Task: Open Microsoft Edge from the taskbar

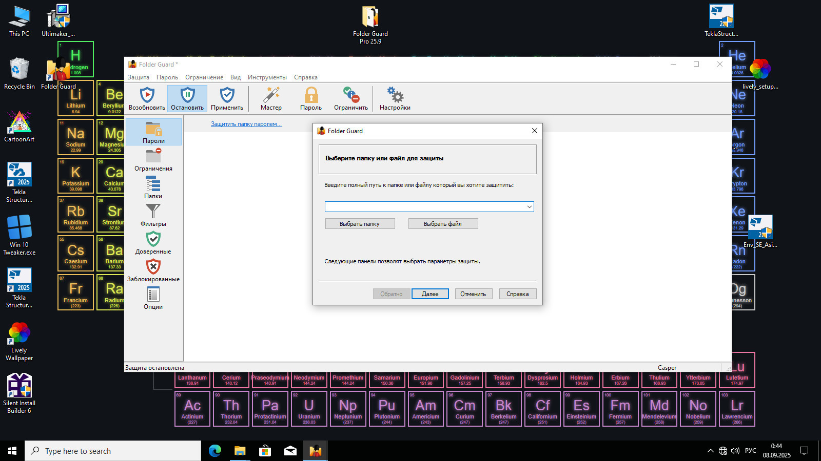Action: tap(215, 451)
